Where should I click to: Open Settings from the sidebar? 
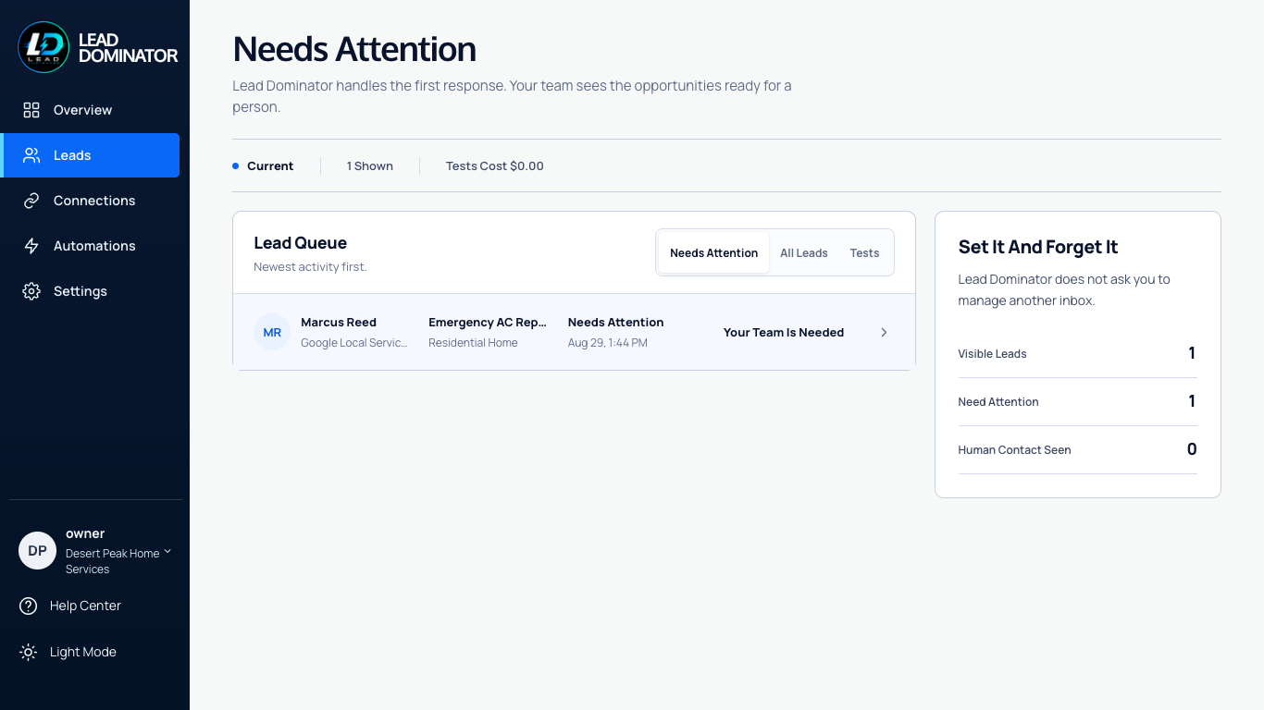pyautogui.click(x=92, y=291)
